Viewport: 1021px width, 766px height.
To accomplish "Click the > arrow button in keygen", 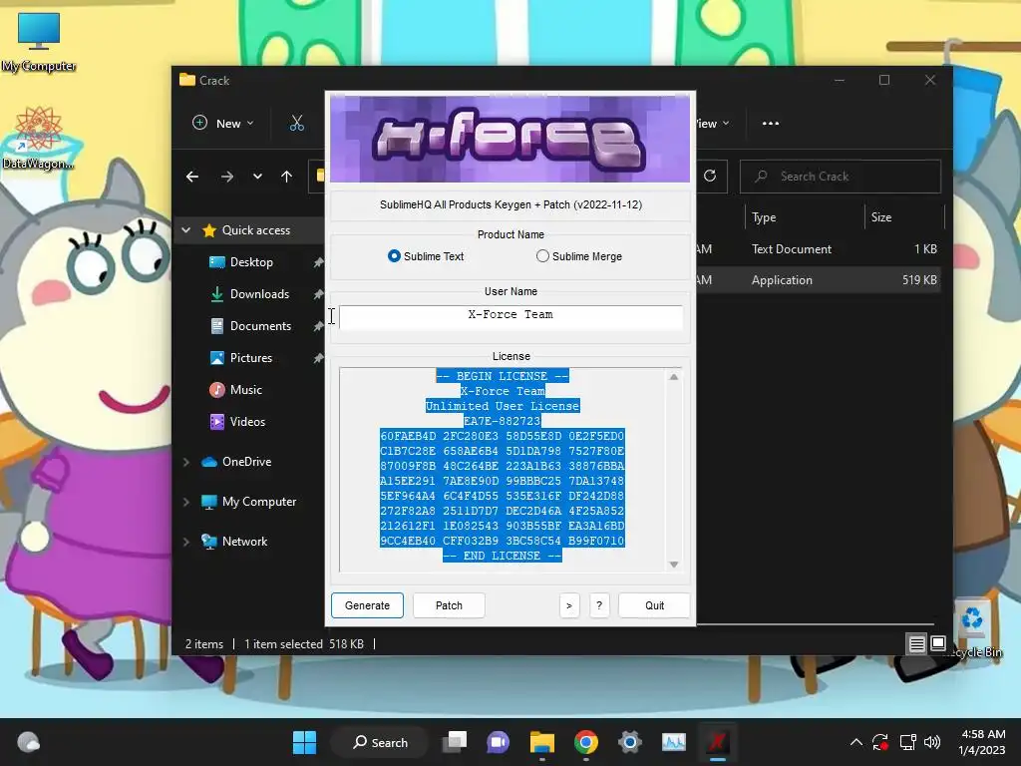I will tap(569, 605).
